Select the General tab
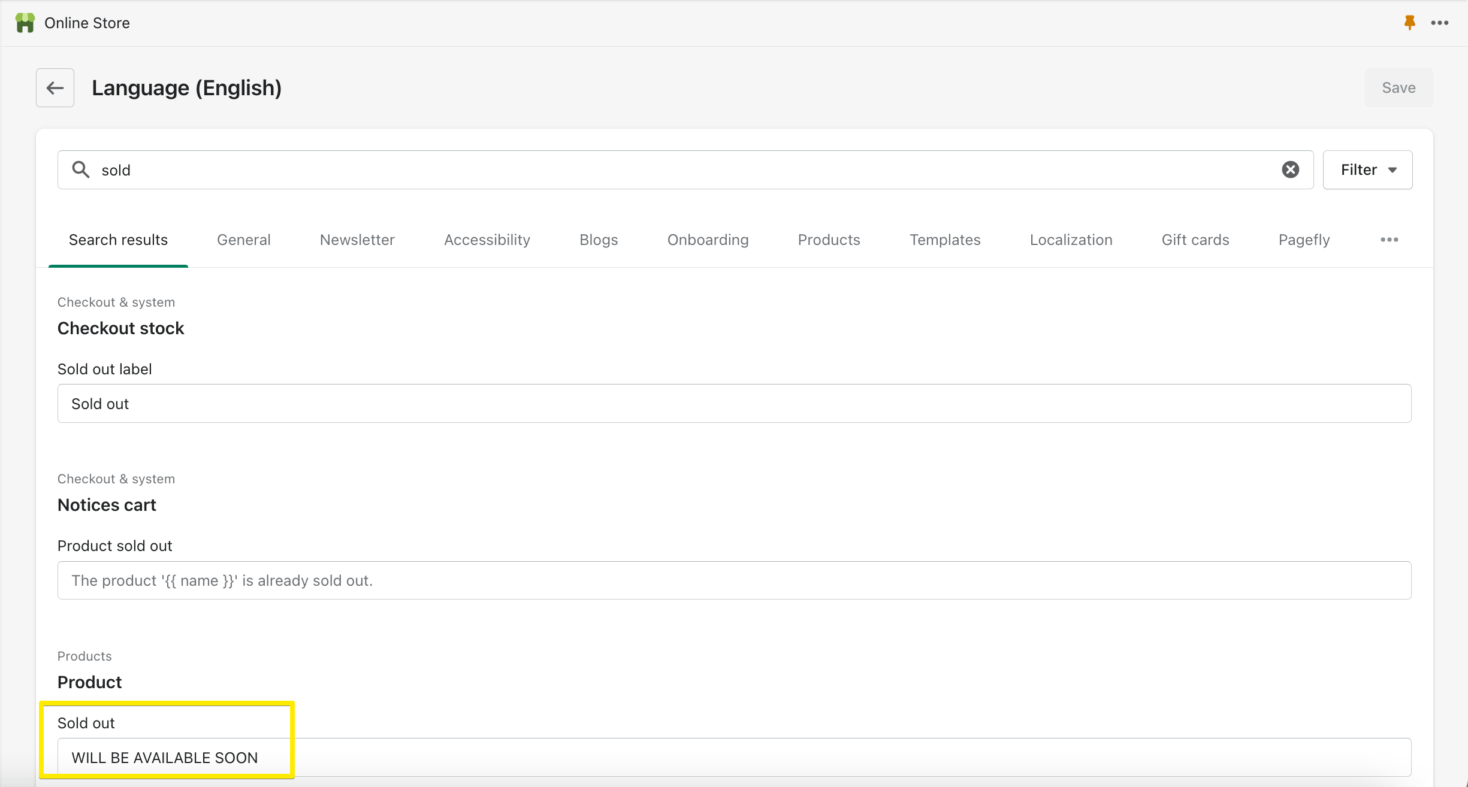 [244, 239]
